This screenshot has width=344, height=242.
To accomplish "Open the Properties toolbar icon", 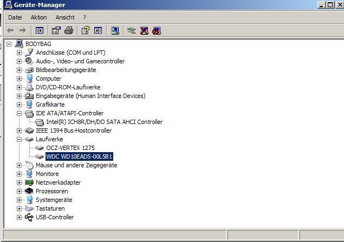I will pyautogui.click(x=56, y=30).
